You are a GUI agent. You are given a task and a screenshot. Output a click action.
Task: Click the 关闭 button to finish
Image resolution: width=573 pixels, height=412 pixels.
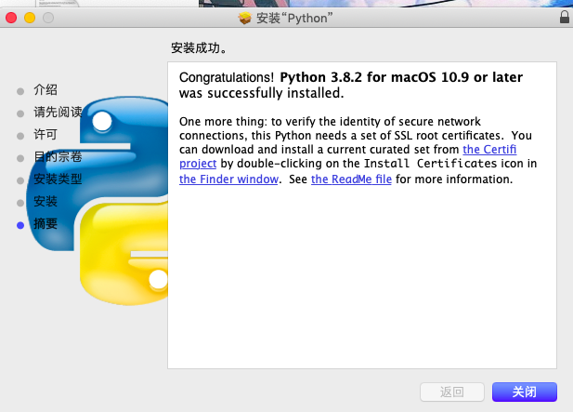[525, 392]
